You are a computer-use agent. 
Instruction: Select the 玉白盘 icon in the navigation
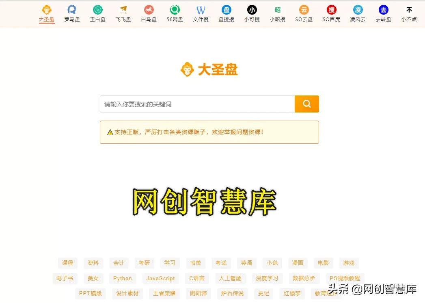[97, 12]
